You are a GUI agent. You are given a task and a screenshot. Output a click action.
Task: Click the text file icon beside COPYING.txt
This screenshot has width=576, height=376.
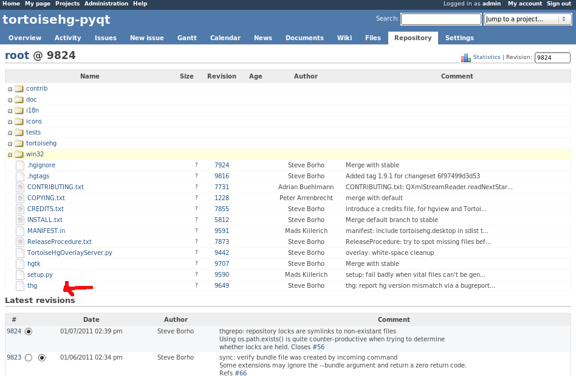tap(20, 198)
